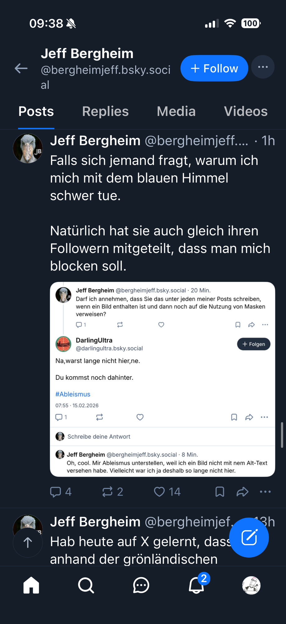Share the first post
The height and width of the screenshot is (624, 286).
coord(242,492)
